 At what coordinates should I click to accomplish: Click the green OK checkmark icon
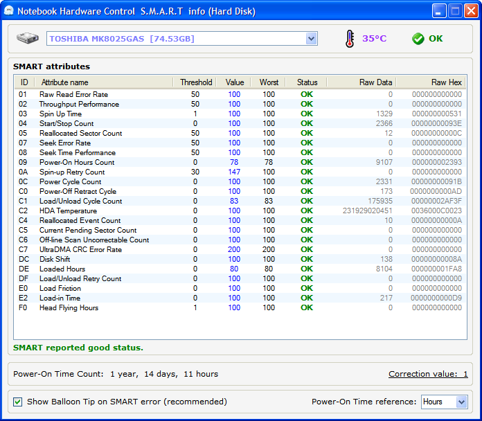coord(418,39)
